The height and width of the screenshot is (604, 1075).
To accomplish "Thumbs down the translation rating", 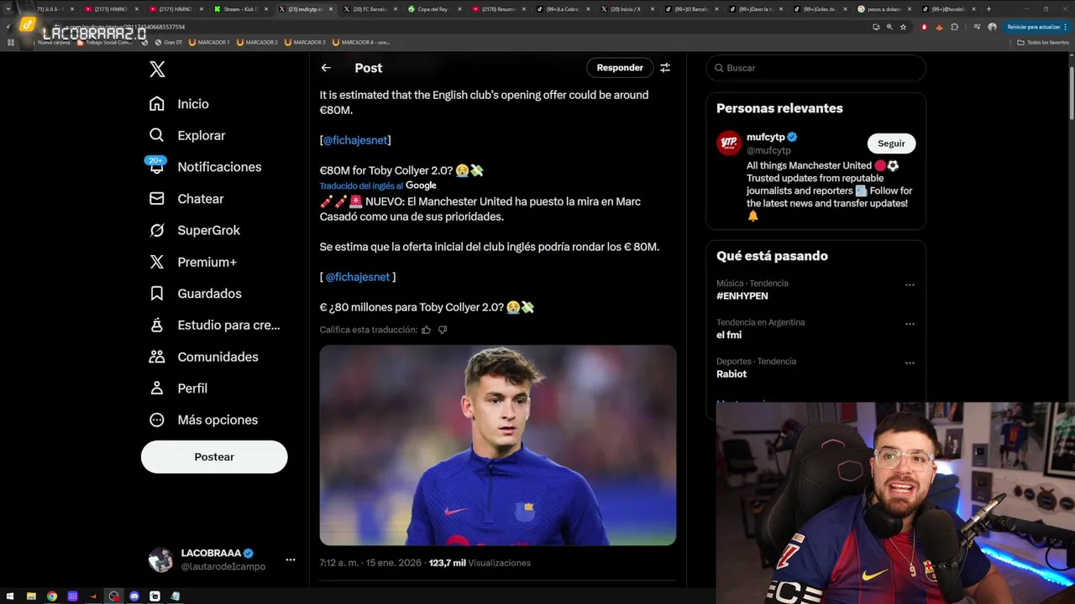I will click(443, 330).
